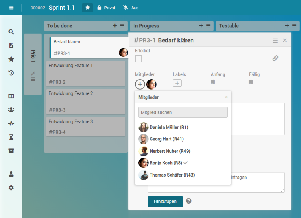
Task: Open the Anfang date calendar icon
Action: [213, 82]
